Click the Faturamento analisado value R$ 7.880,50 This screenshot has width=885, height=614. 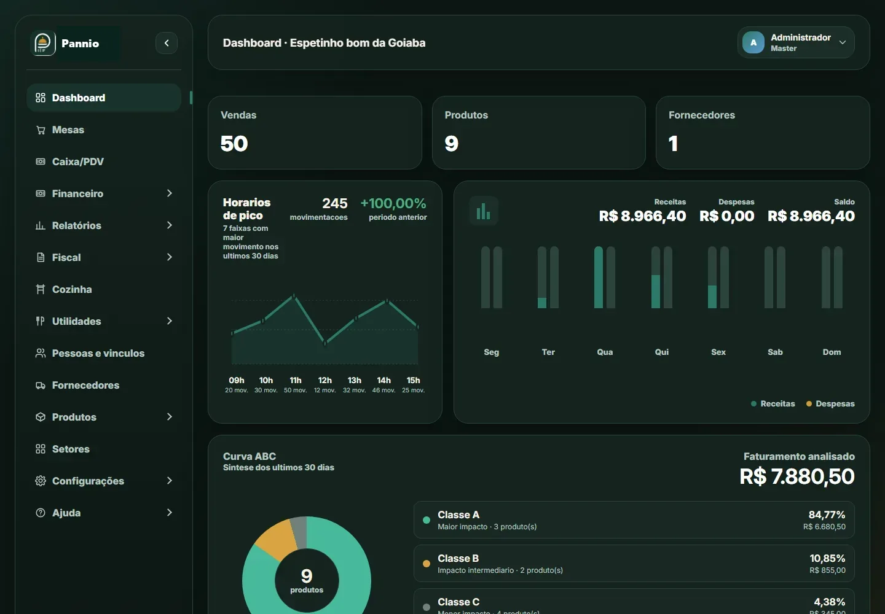[797, 476]
